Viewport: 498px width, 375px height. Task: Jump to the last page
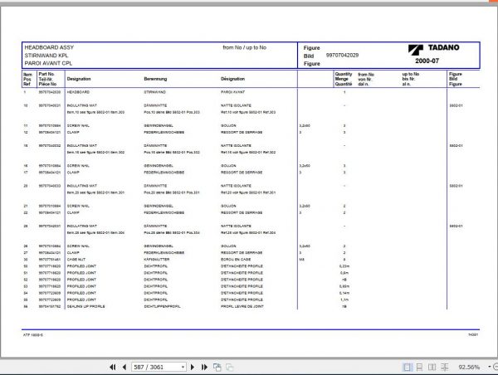point(204,367)
